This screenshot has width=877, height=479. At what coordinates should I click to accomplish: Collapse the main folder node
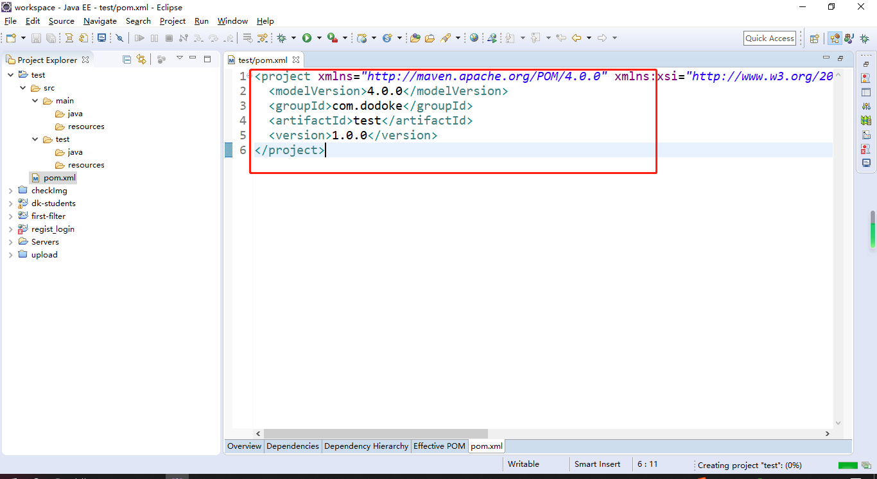[35, 101]
